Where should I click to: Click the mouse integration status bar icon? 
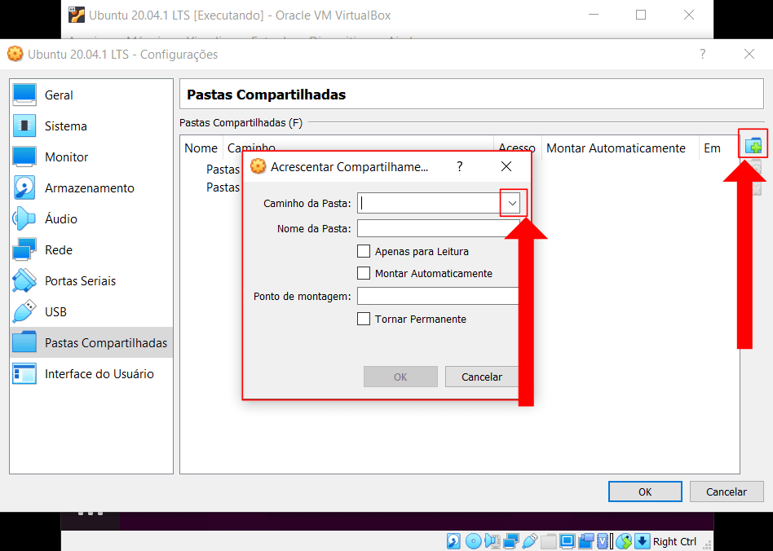(624, 541)
